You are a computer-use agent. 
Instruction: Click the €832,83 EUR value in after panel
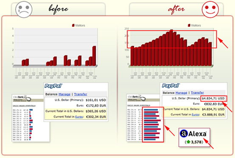(x=214, y=104)
